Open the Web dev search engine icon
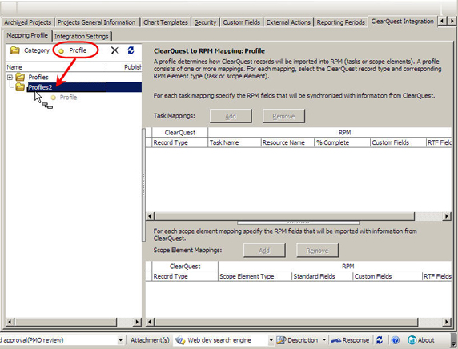 (x=180, y=340)
